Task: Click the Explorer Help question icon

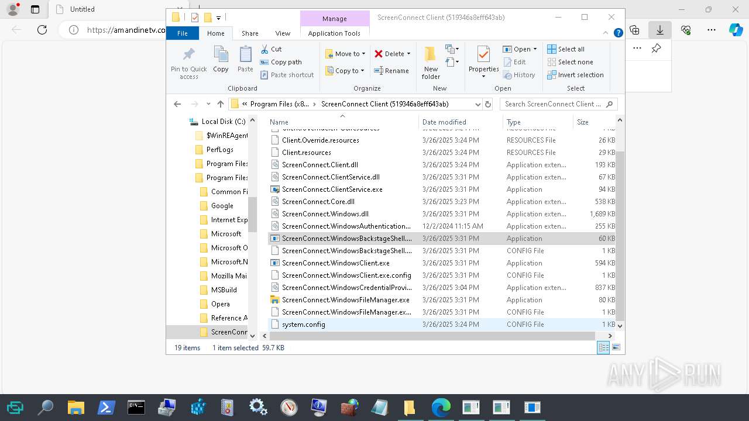Action: tap(618, 33)
